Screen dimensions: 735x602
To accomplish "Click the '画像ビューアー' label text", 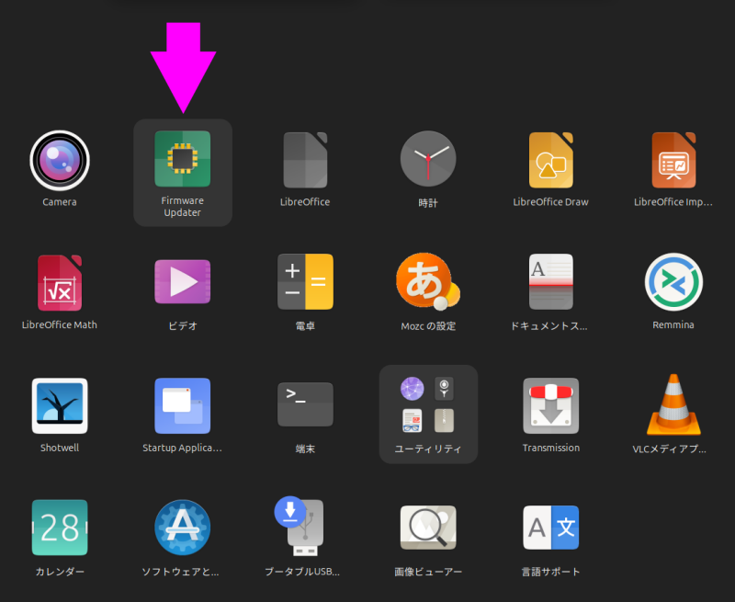I will pyautogui.click(x=428, y=572).
